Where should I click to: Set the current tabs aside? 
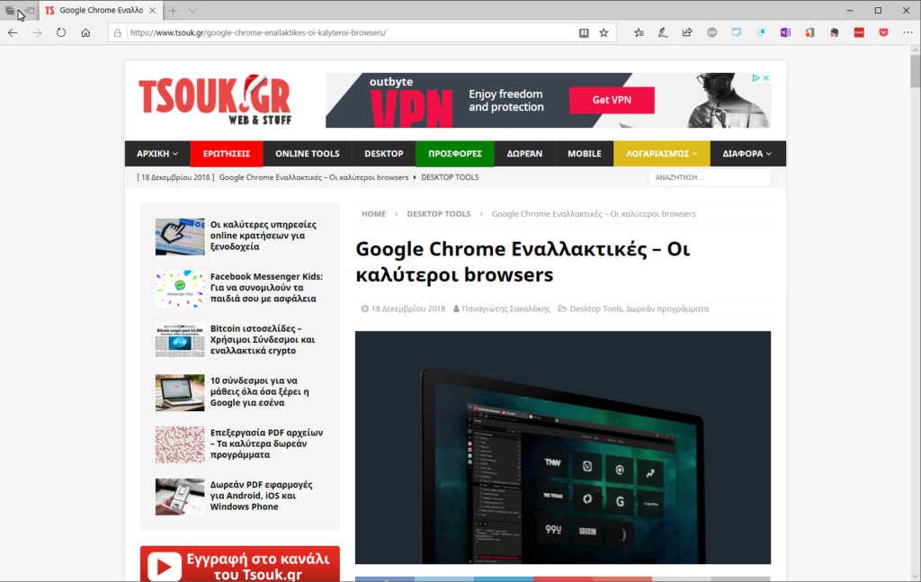[30, 11]
